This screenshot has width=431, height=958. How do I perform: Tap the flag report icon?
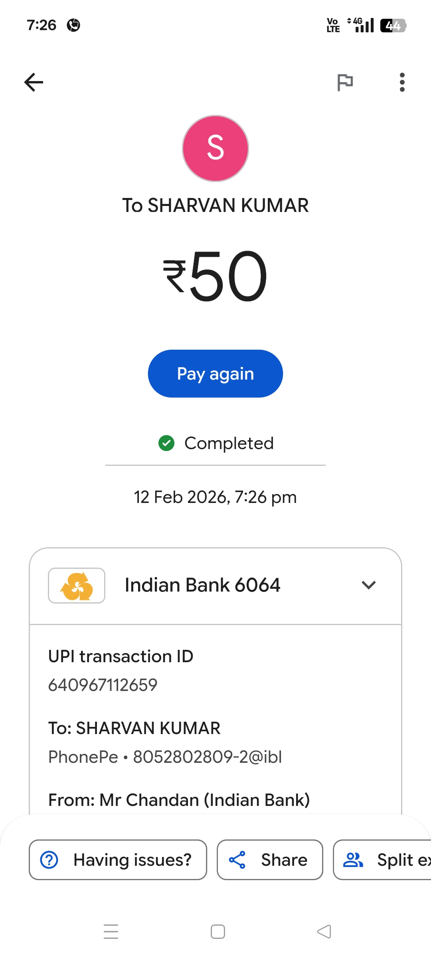coord(345,82)
